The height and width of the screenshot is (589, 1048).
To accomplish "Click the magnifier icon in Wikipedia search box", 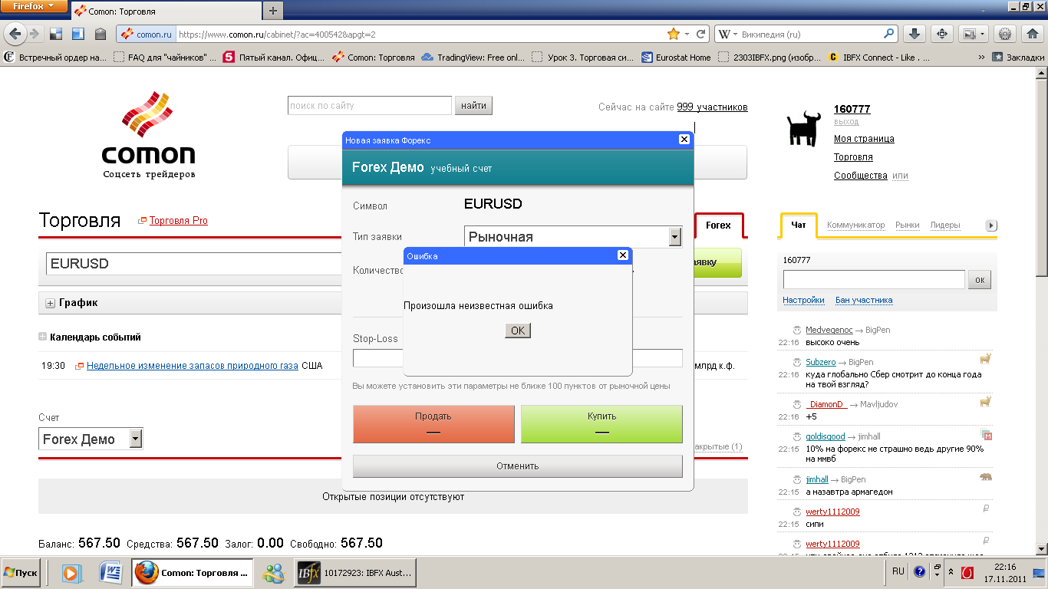I will [x=889, y=34].
